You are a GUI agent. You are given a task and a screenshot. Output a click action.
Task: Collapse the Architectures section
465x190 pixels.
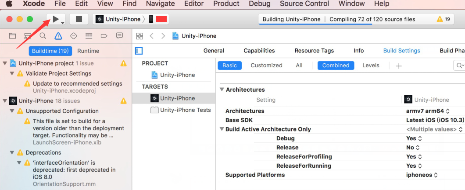pos(222,90)
